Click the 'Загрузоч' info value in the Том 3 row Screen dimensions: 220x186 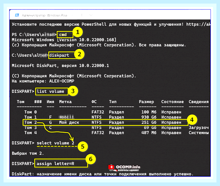[199, 128]
